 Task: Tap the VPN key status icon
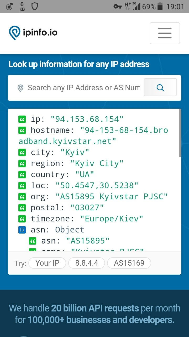117,6
